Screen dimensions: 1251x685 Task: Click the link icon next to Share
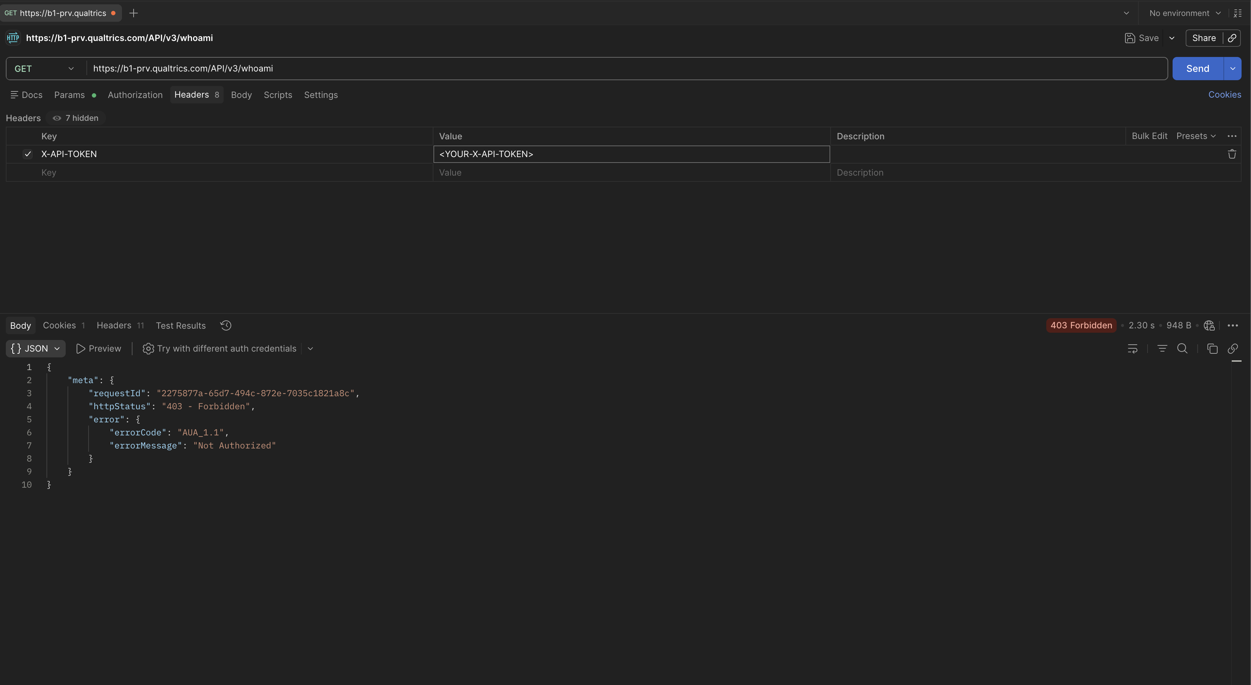tap(1232, 38)
